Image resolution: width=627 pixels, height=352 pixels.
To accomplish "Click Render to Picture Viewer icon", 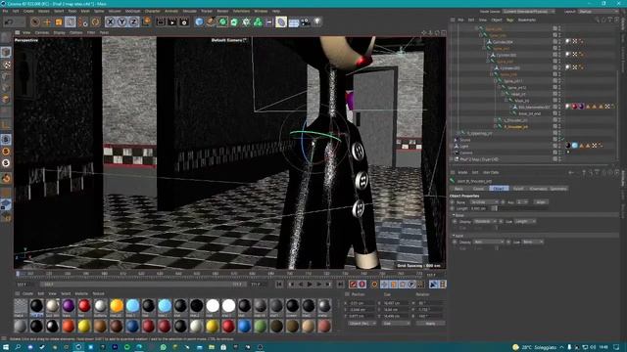I will pyautogui.click(x=172, y=22).
